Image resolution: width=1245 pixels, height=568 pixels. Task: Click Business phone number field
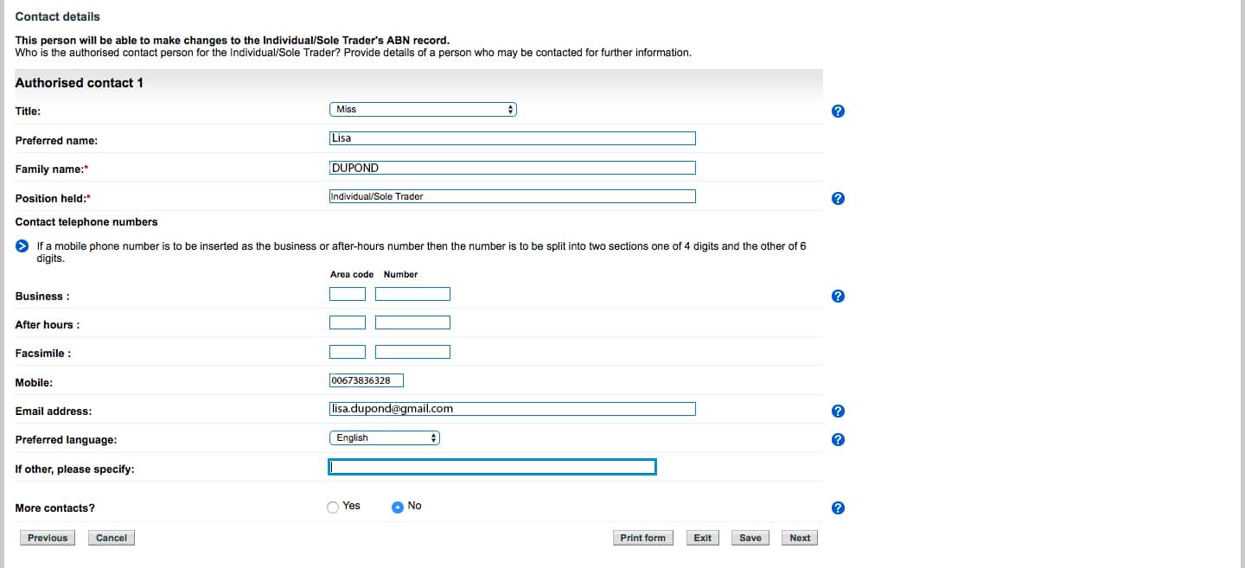[x=412, y=294]
